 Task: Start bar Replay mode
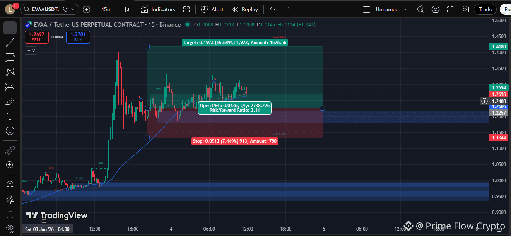tap(245, 9)
